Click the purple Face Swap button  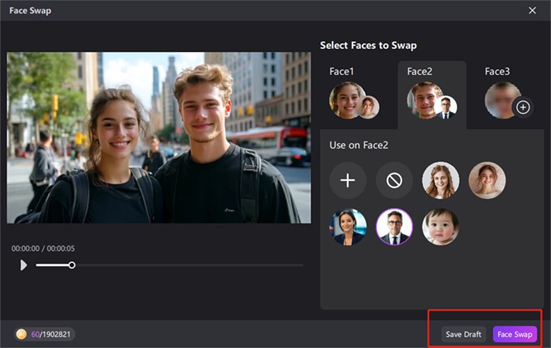(x=515, y=335)
